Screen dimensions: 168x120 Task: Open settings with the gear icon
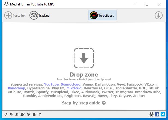coord(11,114)
